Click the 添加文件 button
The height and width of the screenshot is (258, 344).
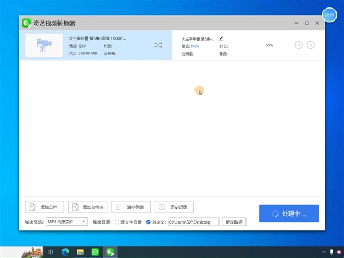44,207
